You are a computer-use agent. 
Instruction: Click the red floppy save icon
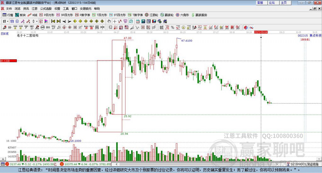[154, 21]
